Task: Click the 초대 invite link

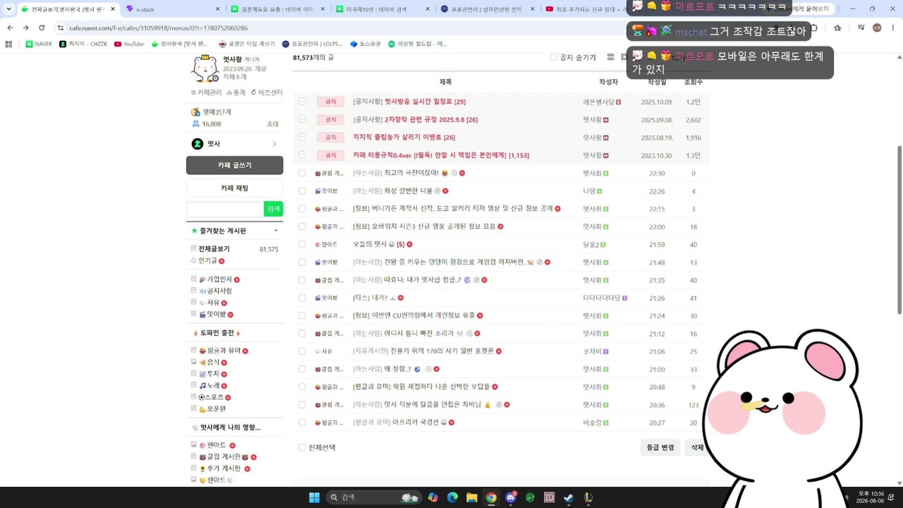Action: 273,124
